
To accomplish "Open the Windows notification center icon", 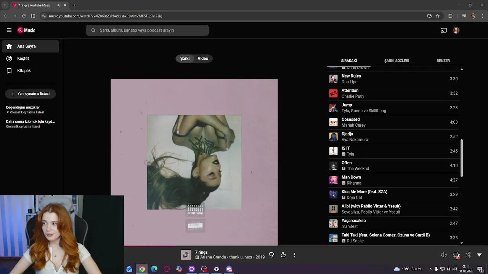I will click(x=480, y=269).
